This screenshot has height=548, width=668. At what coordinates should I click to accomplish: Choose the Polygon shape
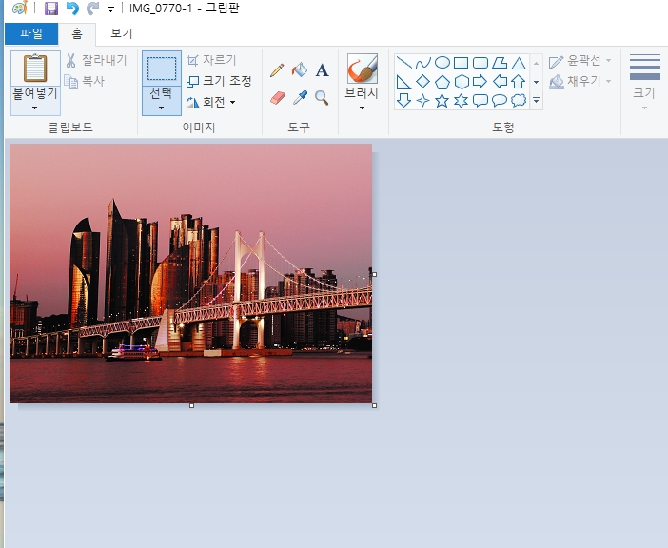[500, 63]
